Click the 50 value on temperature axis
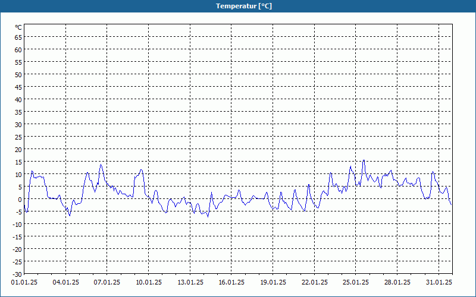476x297 pixels. [x=18, y=75]
